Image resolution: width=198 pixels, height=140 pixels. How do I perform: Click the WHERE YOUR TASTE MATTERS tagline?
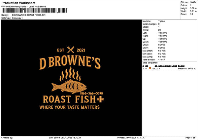tap(69, 107)
